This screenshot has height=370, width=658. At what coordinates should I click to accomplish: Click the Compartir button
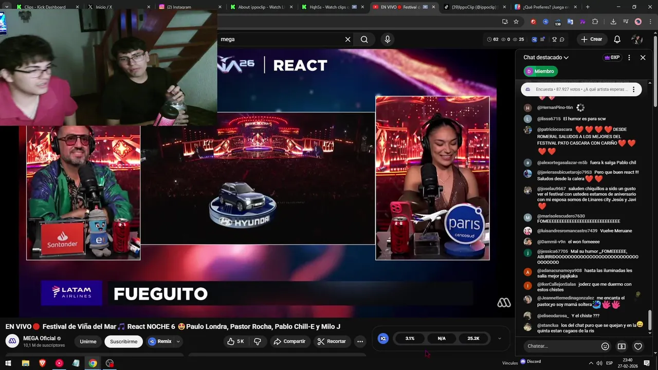point(289,341)
